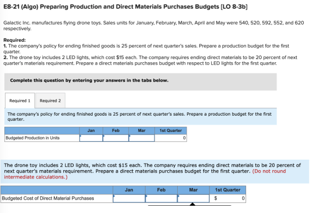Click the Jan header in production table
This screenshot has height=213, width=311.
[91, 131]
